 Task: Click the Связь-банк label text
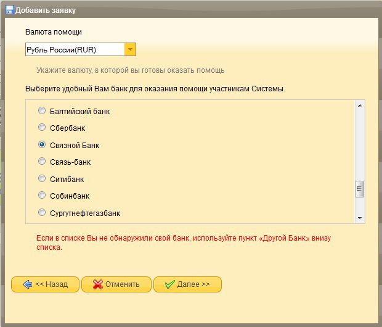(70, 162)
